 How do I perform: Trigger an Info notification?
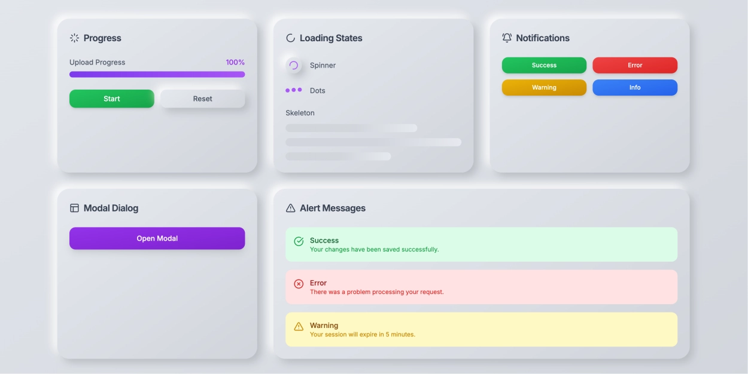(x=635, y=87)
